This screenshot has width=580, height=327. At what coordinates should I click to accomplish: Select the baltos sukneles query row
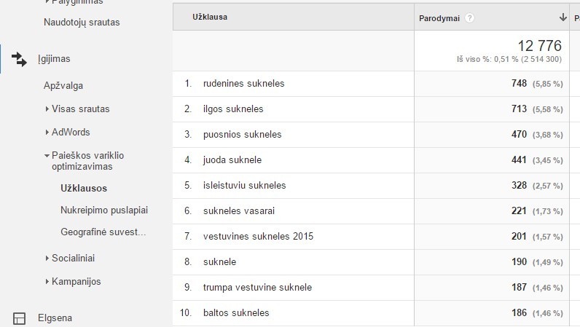click(371, 313)
